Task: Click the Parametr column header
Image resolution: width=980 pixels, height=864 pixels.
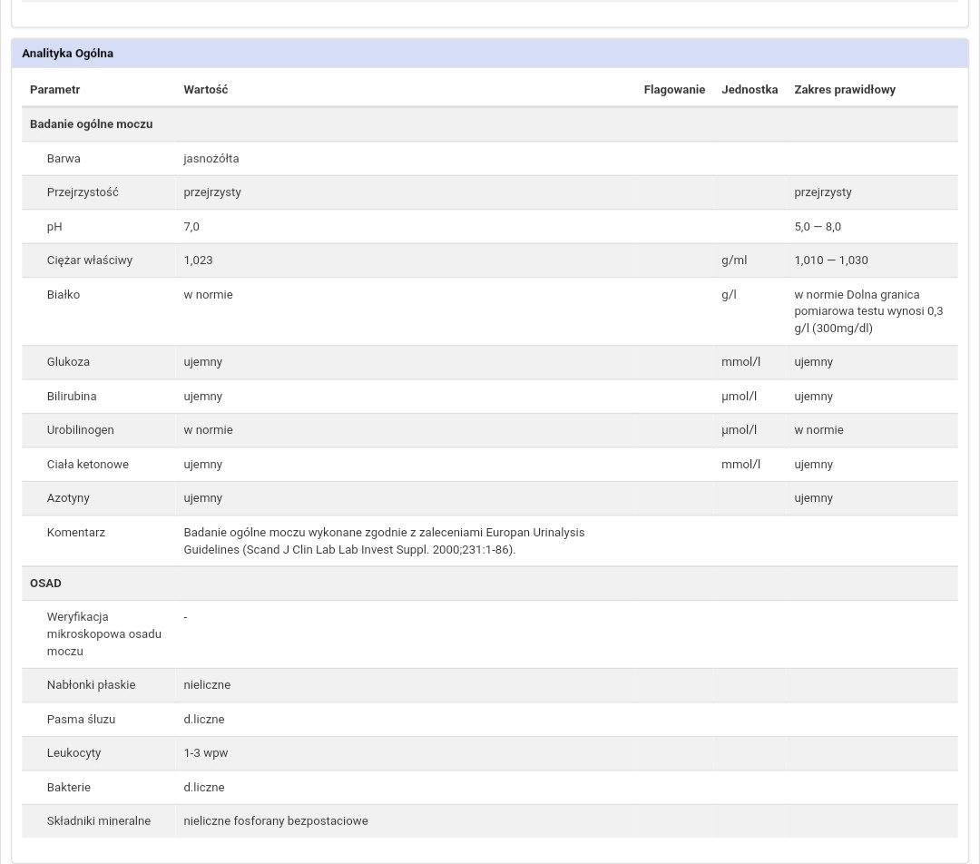Action: [x=54, y=90]
